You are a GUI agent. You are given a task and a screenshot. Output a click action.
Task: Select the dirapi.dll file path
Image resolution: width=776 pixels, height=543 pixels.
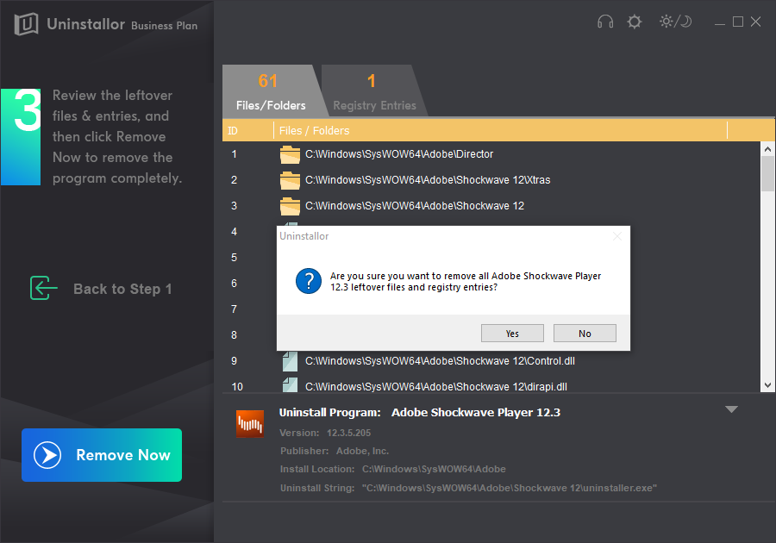tap(436, 387)
